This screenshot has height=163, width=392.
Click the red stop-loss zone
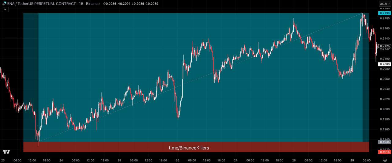[x=123, y=147]
